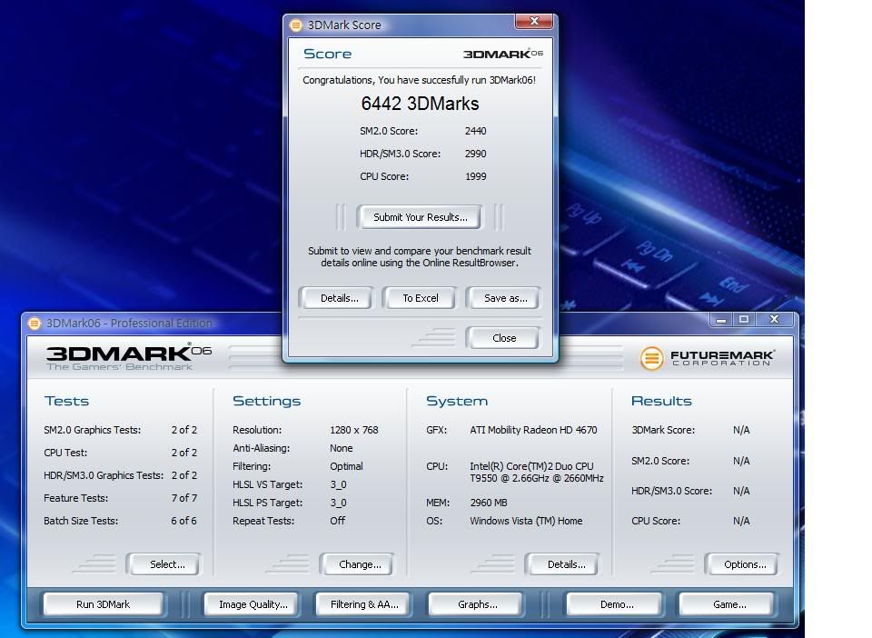Open the Image Quality... tool

point(253,604)
